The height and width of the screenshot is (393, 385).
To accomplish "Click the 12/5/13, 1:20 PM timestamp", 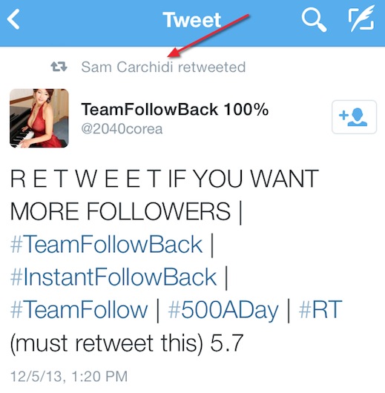I will tap(69, 376).
